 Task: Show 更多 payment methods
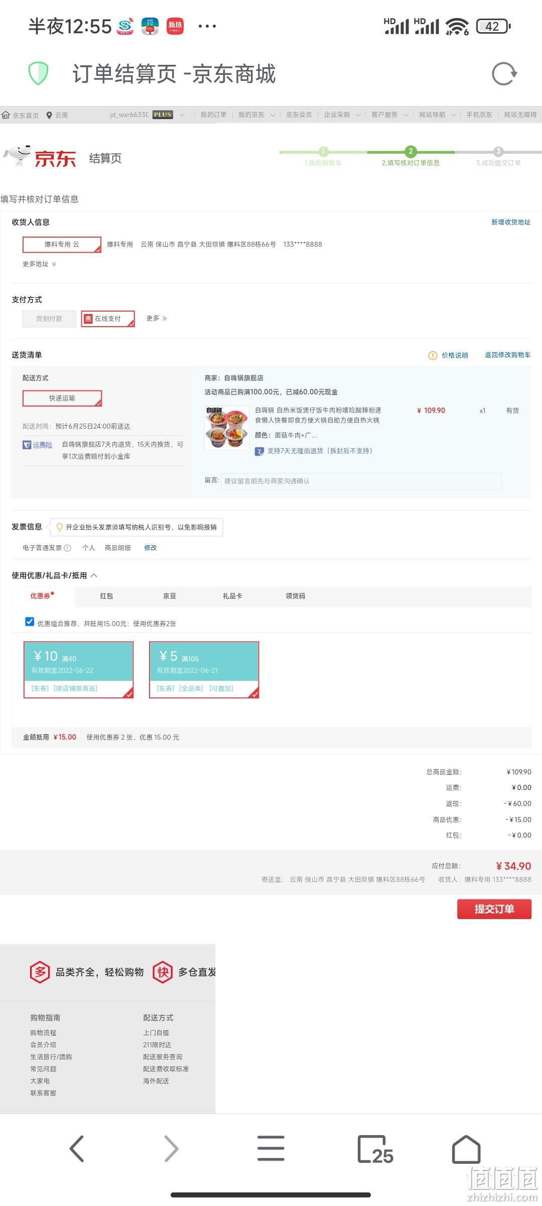pyautogui.click(x=157, y=319)
